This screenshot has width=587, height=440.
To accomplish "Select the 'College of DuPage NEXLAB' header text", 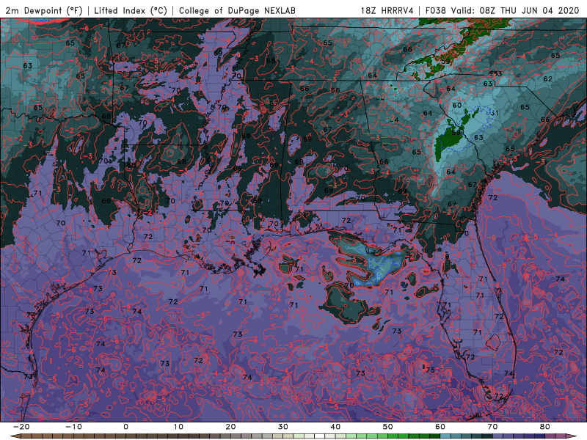I will tap(237, 10).
